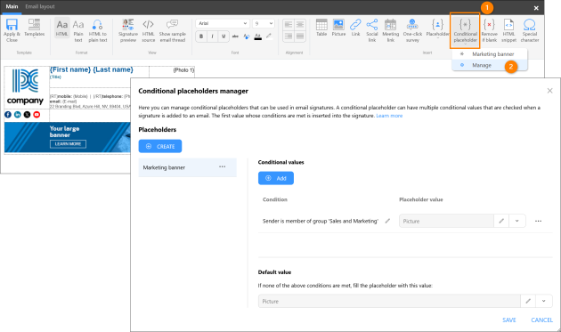
Task: Open the font color picker
Action: pos(257,36)
